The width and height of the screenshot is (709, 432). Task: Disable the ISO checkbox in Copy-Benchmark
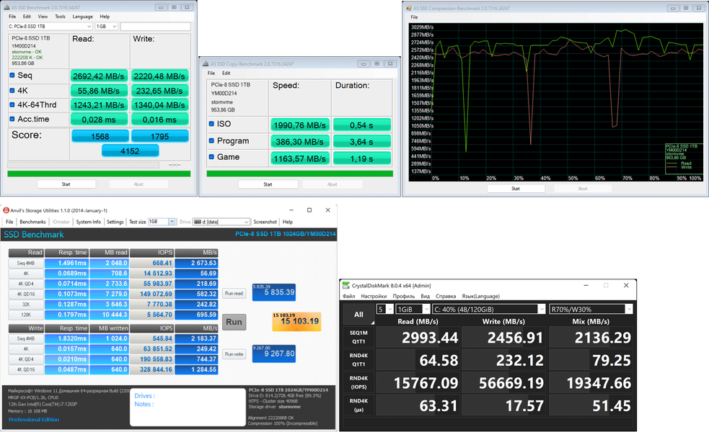[211, 125]
